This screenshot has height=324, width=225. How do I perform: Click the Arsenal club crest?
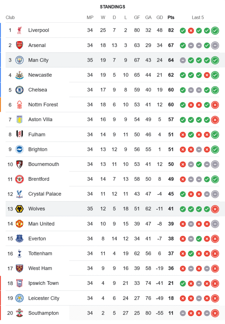(x=19, y=45)
